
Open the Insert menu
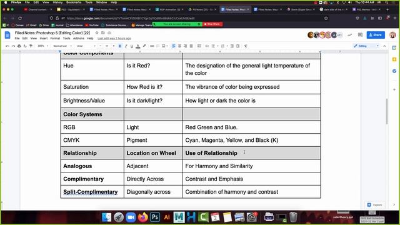tap(44, 38)
